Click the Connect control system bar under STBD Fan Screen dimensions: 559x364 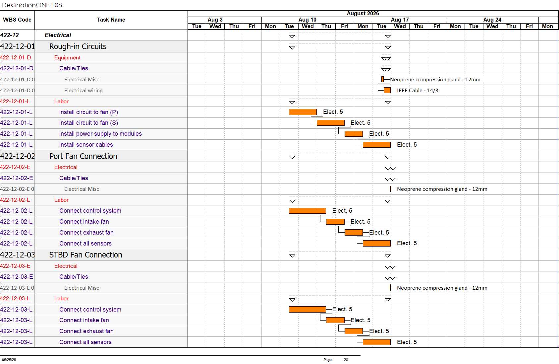307,309
